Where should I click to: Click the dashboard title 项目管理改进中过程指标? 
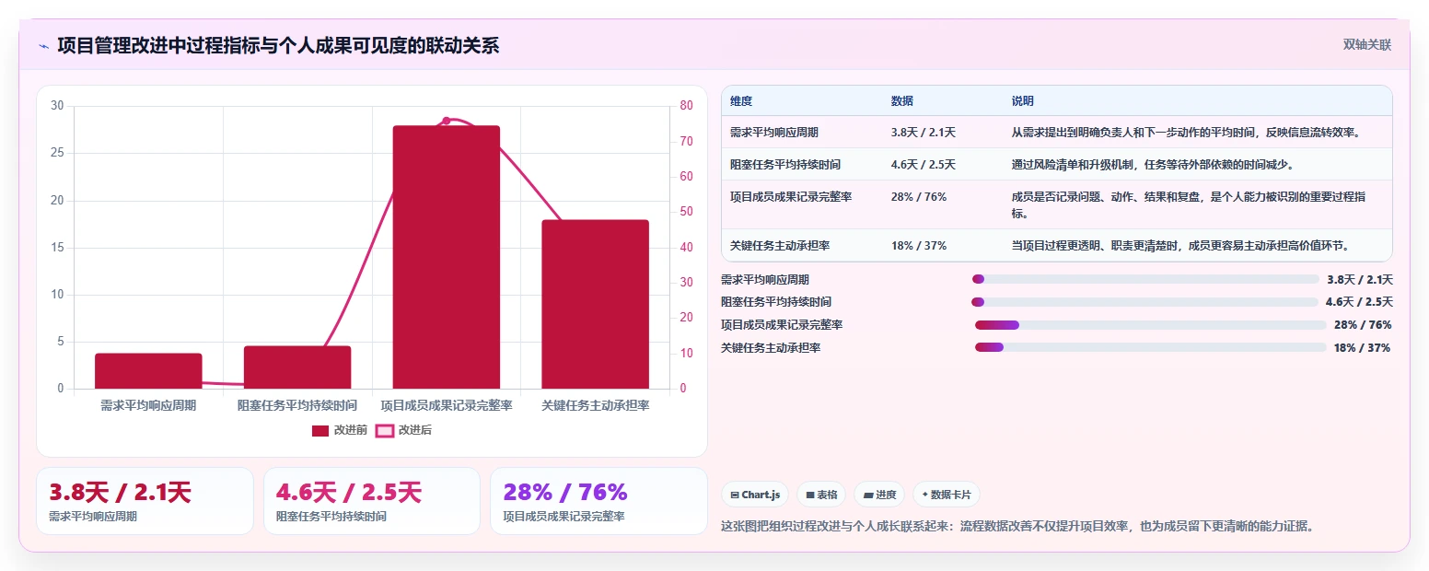tap(278, 45)
